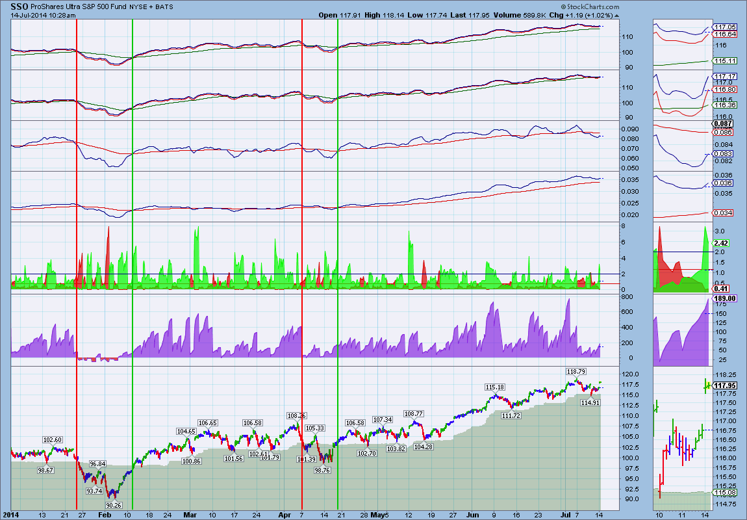The width and height of the screenshot is (747, 520).
Task: Click the red 0.034 tag in the zoom panel
Action: (724, 213)
